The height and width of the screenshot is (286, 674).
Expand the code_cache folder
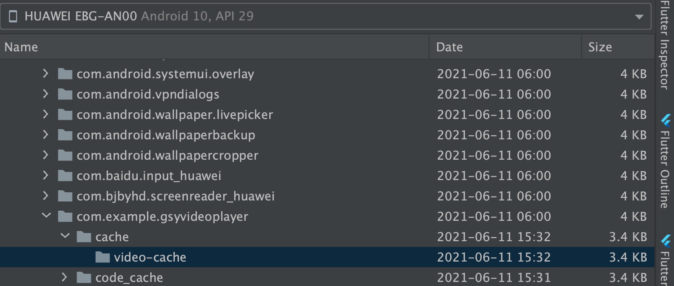pos(64,277)
